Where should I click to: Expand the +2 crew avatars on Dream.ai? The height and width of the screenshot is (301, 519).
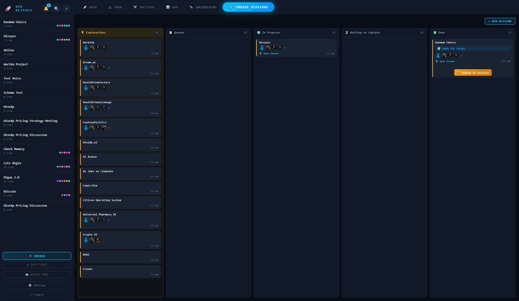(x=108, y=68)
